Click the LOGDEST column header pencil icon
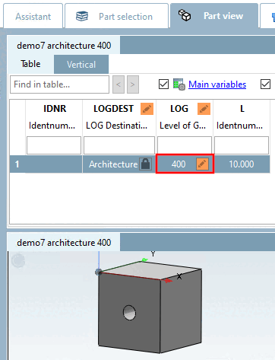Image resolution: width=275 pixels, height=360 pixels. click(x=147, y=109)
